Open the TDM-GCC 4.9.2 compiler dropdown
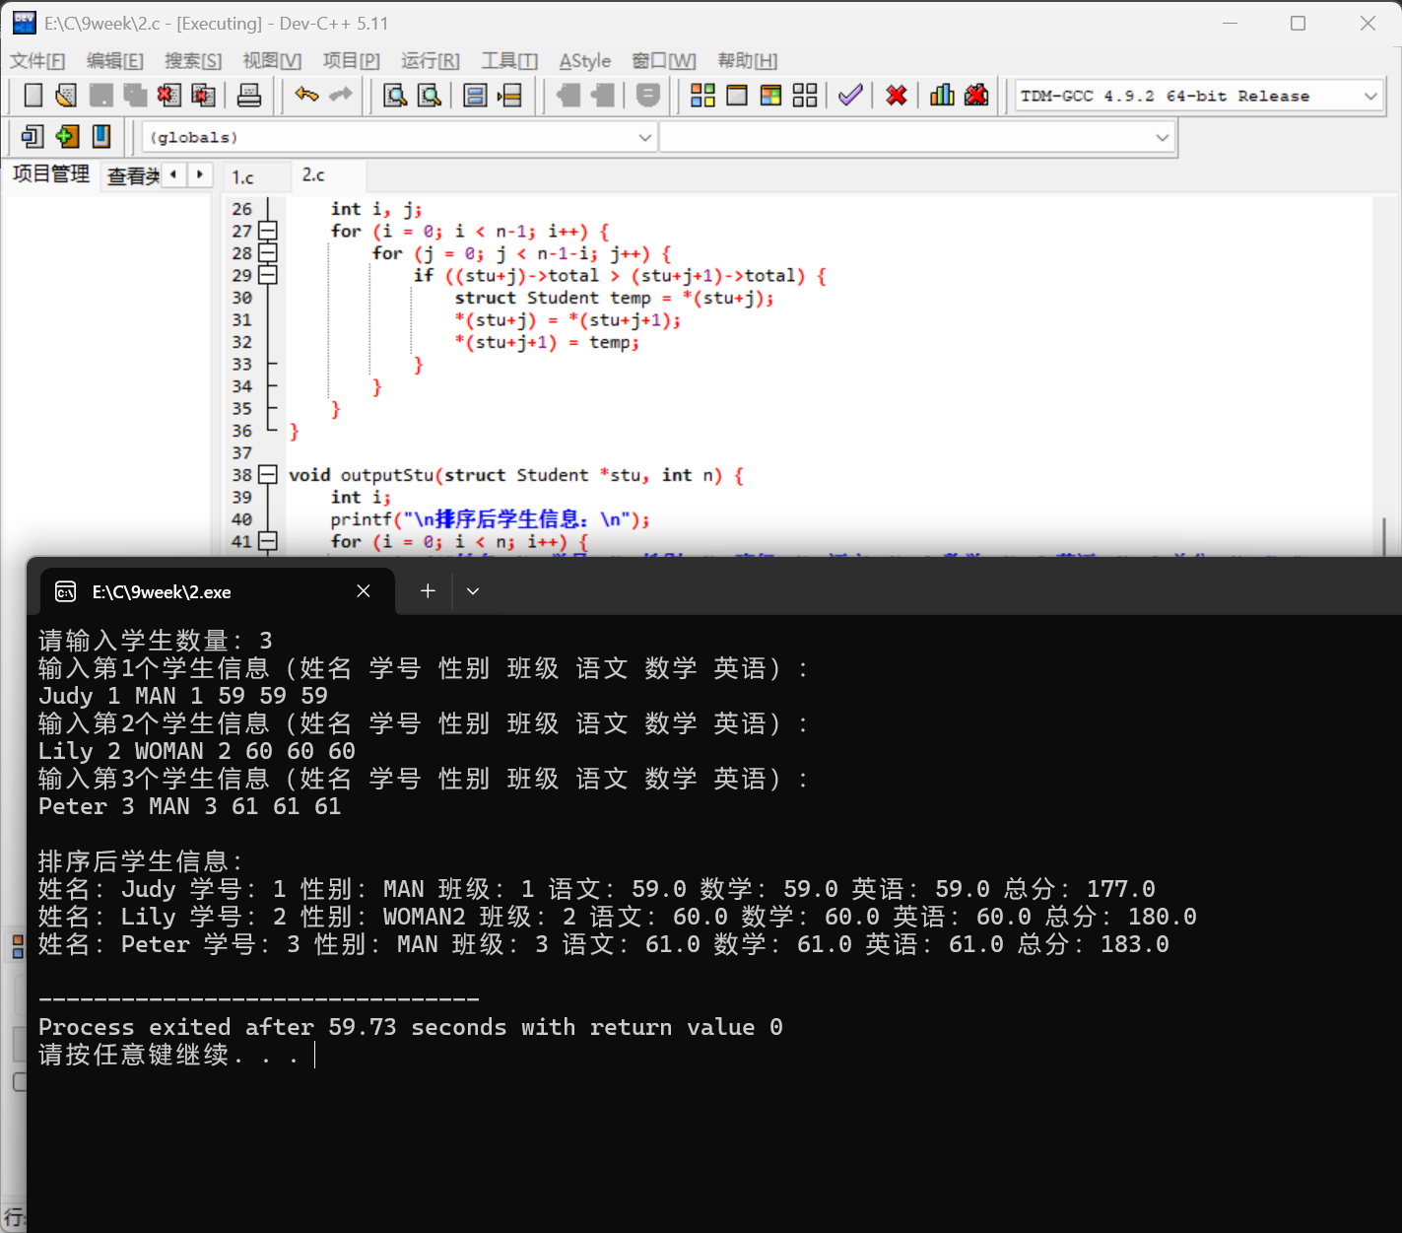 coord(1370,96)
